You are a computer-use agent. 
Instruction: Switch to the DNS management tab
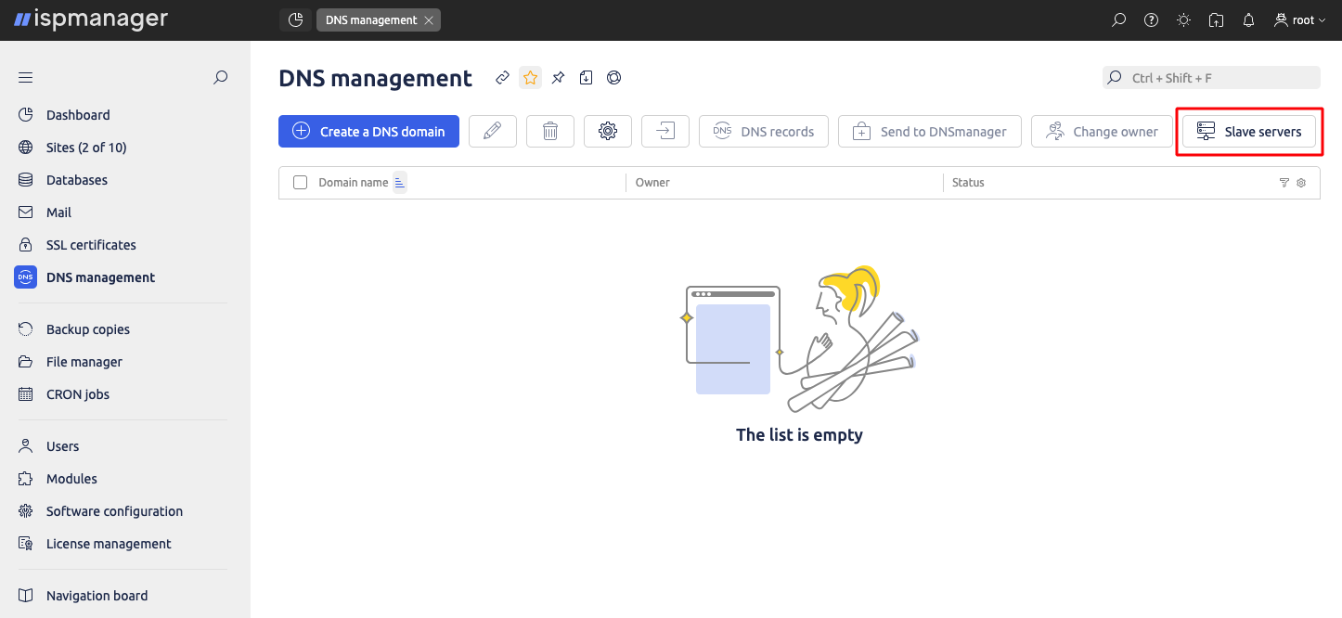(371, 20)
